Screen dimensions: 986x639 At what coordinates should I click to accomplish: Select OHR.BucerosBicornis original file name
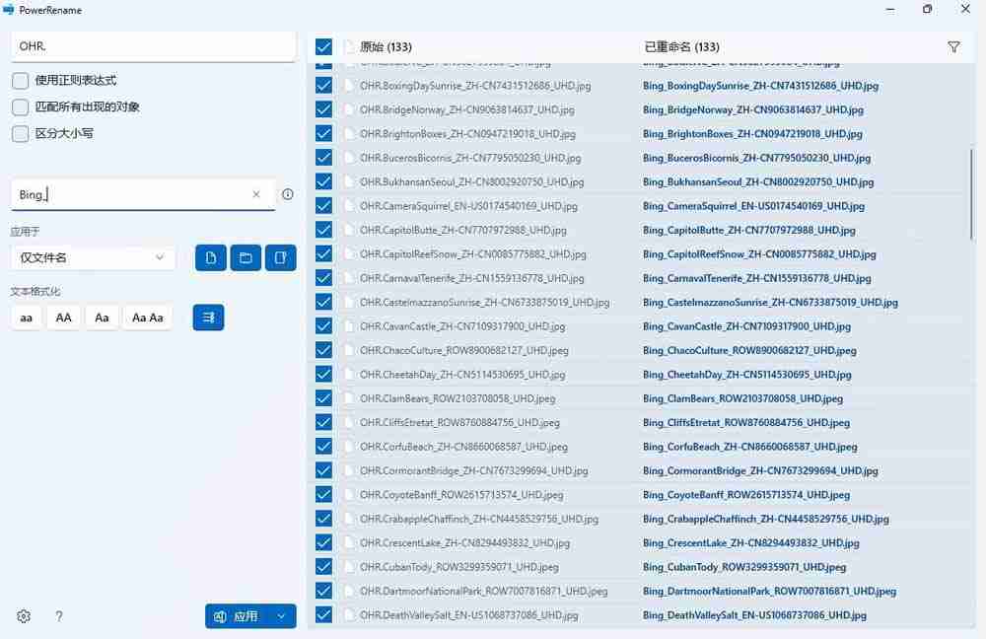pos(470,158)
